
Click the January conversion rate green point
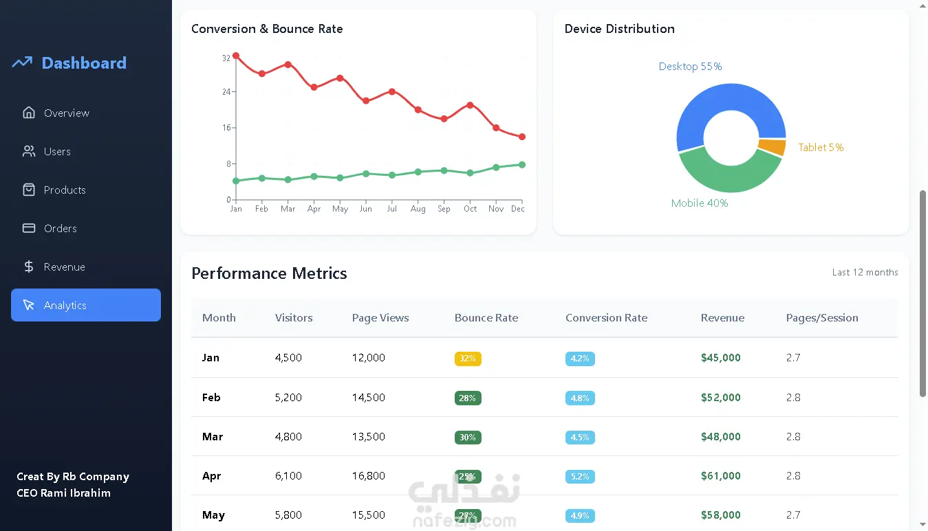[236, 181]
